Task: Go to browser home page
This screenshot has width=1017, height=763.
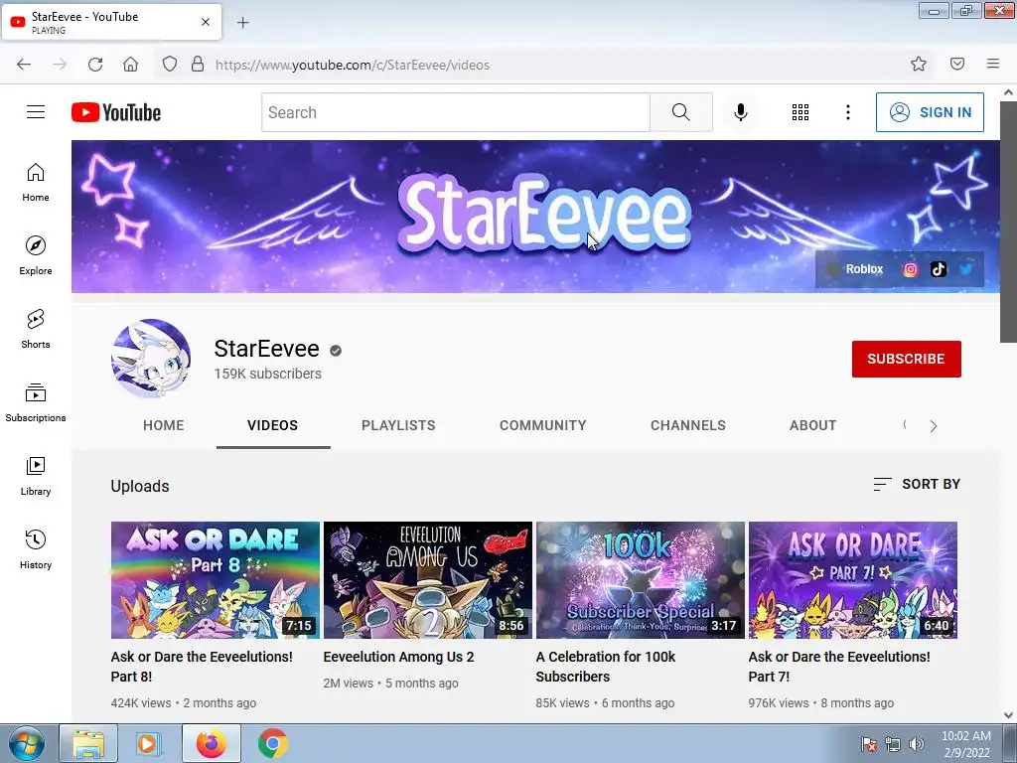Action: coord(131,65)
